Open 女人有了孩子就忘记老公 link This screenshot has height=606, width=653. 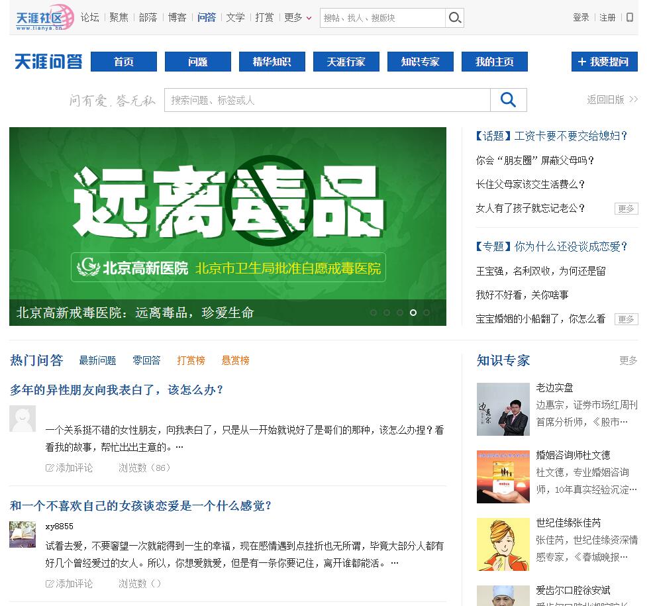(x=530, y=208)
